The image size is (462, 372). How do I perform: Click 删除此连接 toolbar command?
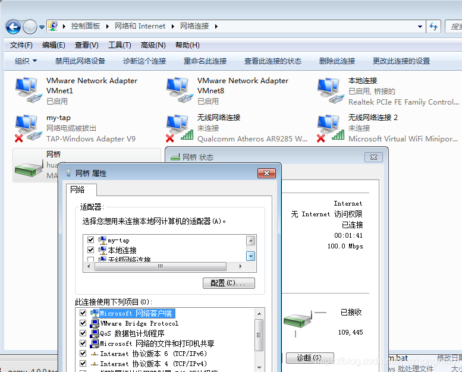pyautogui.click(x=337, y=61)
